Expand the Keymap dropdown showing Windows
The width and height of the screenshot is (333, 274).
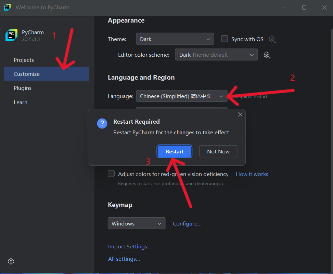pyautogui.click(x=136, y=223)
